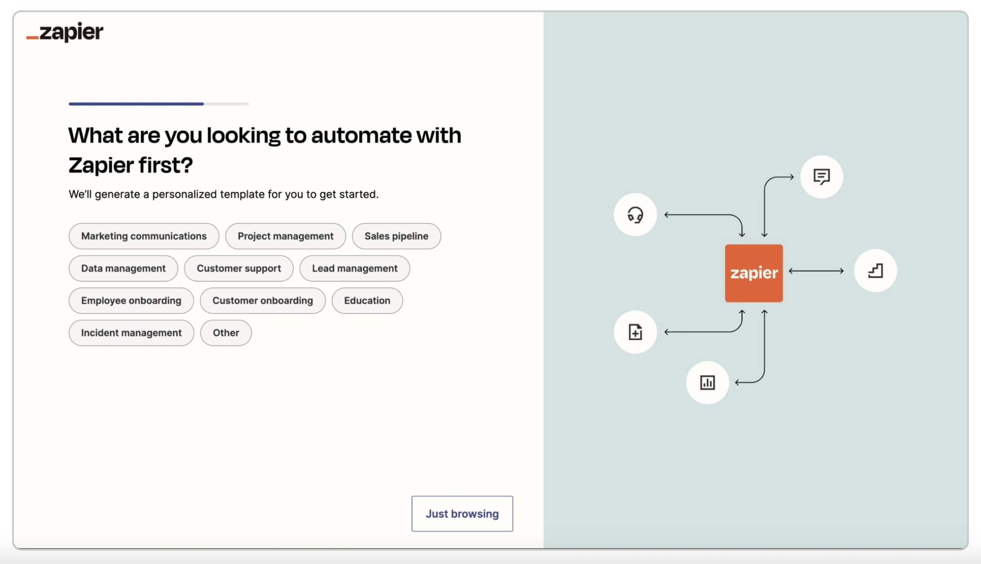Image resolution: width=981 pixels, height=564 pixels.
Task: Click the stairs steps icon in diagram
Action: [875, 270]
